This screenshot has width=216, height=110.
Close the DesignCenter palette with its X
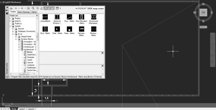click(7, 7)
